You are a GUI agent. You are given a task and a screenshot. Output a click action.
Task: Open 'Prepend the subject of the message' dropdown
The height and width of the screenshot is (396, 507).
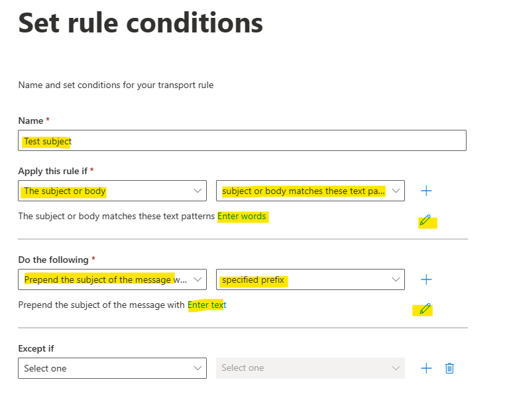pos(112,279)
